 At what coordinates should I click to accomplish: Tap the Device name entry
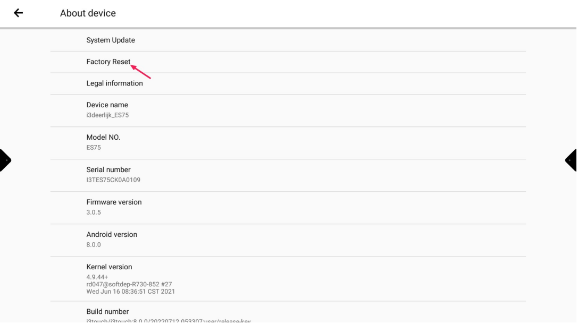tap(107, 105)
